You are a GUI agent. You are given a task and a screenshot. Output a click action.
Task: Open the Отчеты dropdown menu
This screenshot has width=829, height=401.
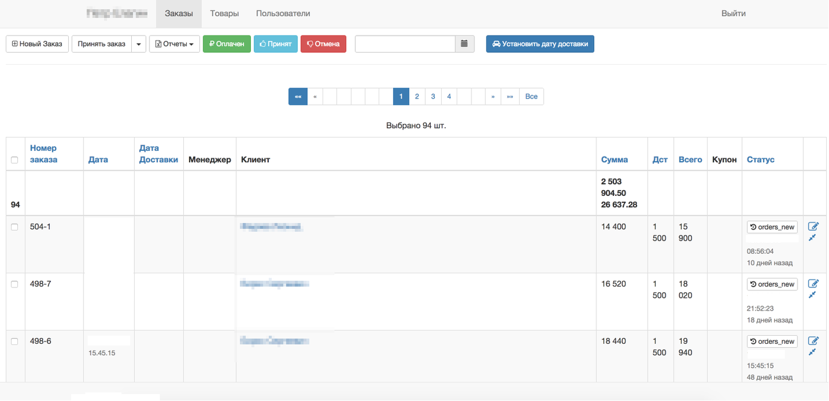[174, 44]
